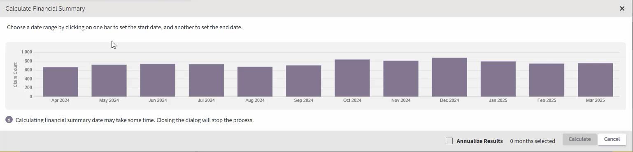Select the Dec 2024 bar

point(449,77)
